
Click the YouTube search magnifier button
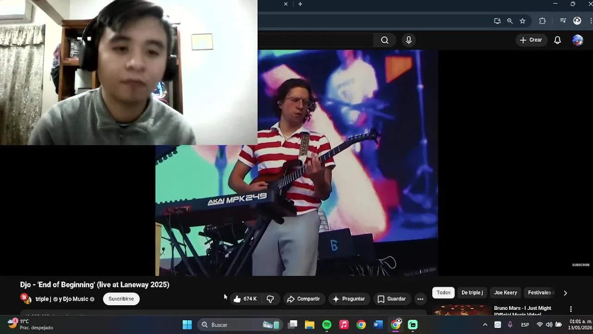click(385, 40)
